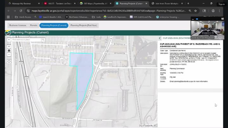Viewport: 228px width, 128px height.
Task: Zoom out on the map
Action: coord(9,55)
